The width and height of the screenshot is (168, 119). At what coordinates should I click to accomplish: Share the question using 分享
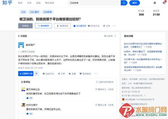[x=106, y=26]
